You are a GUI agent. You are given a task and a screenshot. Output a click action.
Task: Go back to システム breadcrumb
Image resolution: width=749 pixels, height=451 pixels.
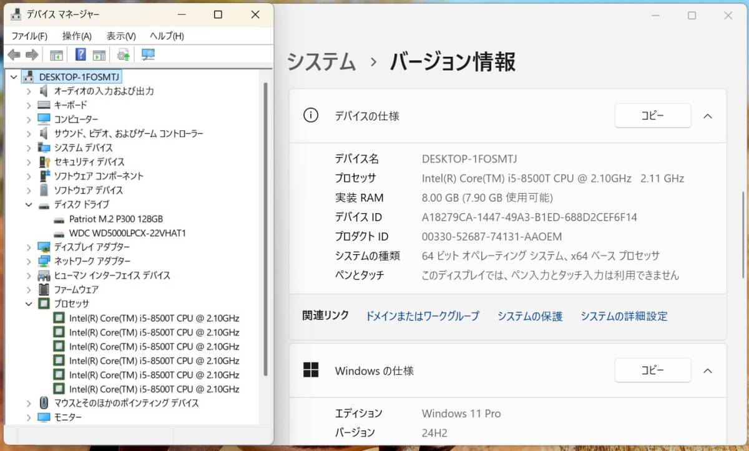coord(321,62)
